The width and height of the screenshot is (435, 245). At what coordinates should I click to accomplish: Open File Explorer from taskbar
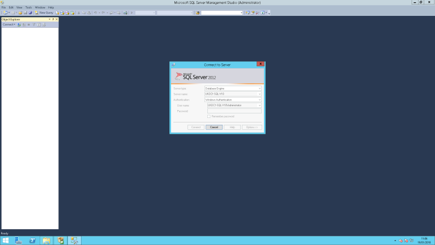coord(46,240)
